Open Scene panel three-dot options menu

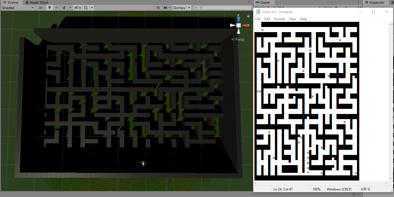(249, 2)
